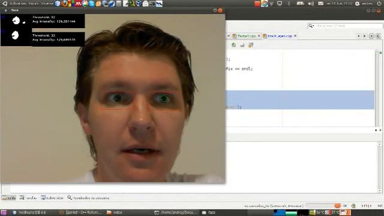Open the system monitor launcher icon
Viewport: 384px width, 216px height.
159,4
